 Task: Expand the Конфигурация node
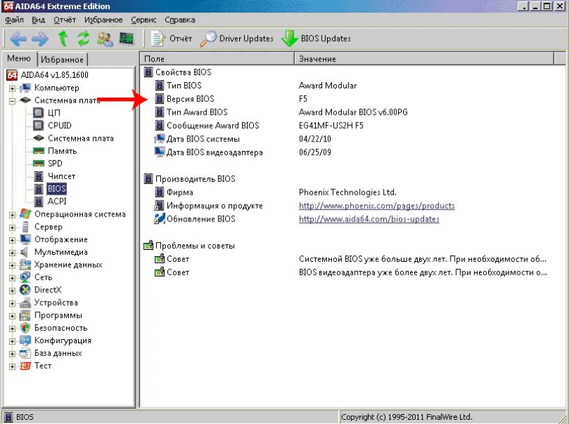click(x=12, y=341)
